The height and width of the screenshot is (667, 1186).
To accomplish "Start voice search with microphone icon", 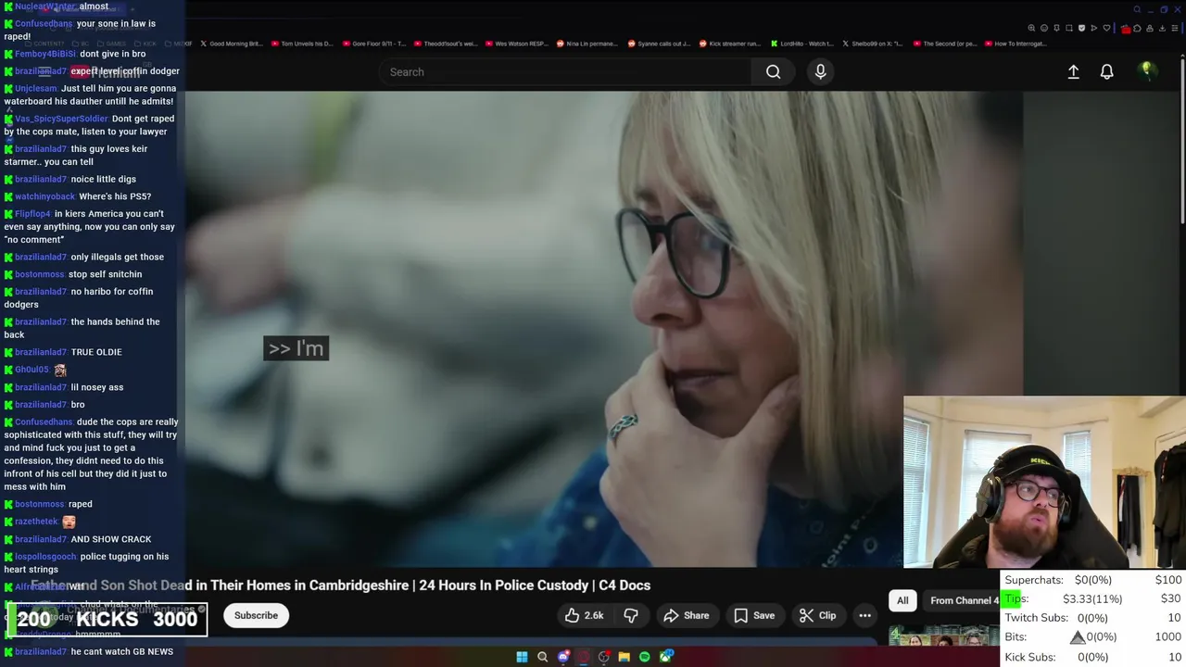I will coord(820,71).
